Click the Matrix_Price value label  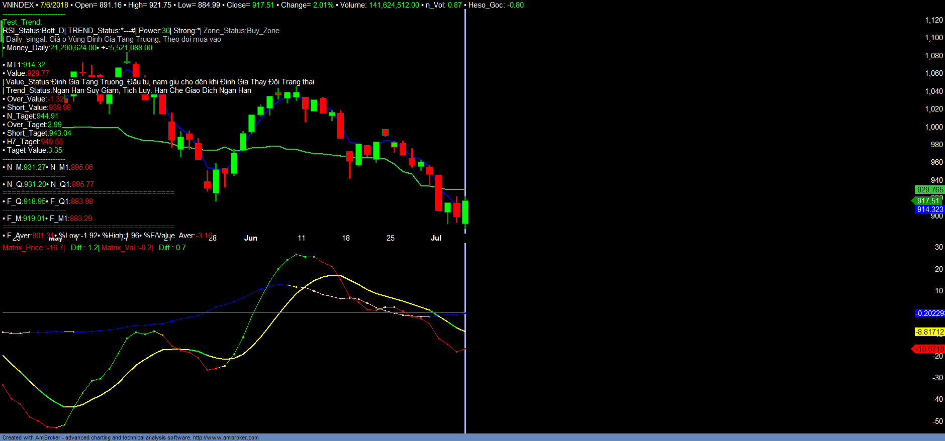tap(33, 248)
